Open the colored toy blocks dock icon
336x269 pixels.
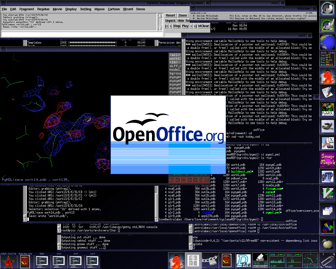[328, 227]
